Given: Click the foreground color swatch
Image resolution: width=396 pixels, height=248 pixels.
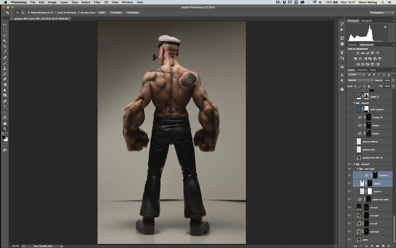Looking at the screenshot, I should [4, 137].
